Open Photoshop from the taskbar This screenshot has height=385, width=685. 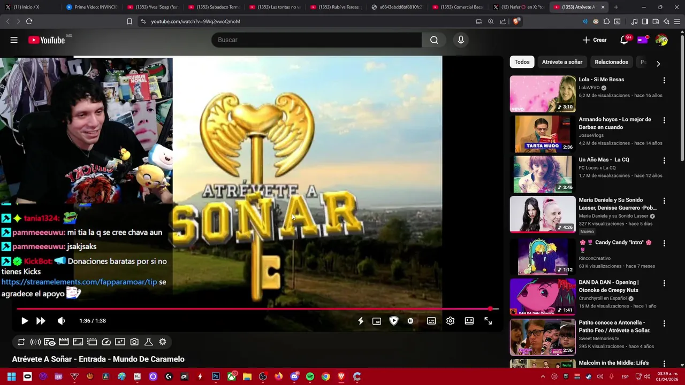coord(216,376)
